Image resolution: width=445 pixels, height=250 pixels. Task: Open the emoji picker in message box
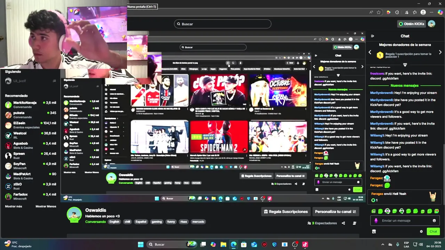point(434,220)
